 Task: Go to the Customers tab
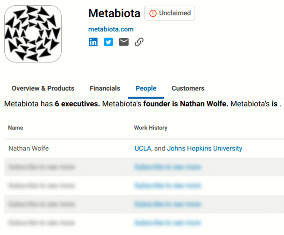[x=188, y=88]
